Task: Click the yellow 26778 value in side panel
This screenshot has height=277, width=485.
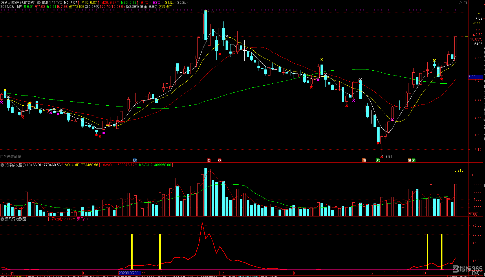Action: 477,23
